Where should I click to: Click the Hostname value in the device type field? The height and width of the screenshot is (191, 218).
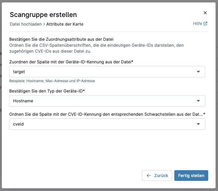click(x=23, y=101)
